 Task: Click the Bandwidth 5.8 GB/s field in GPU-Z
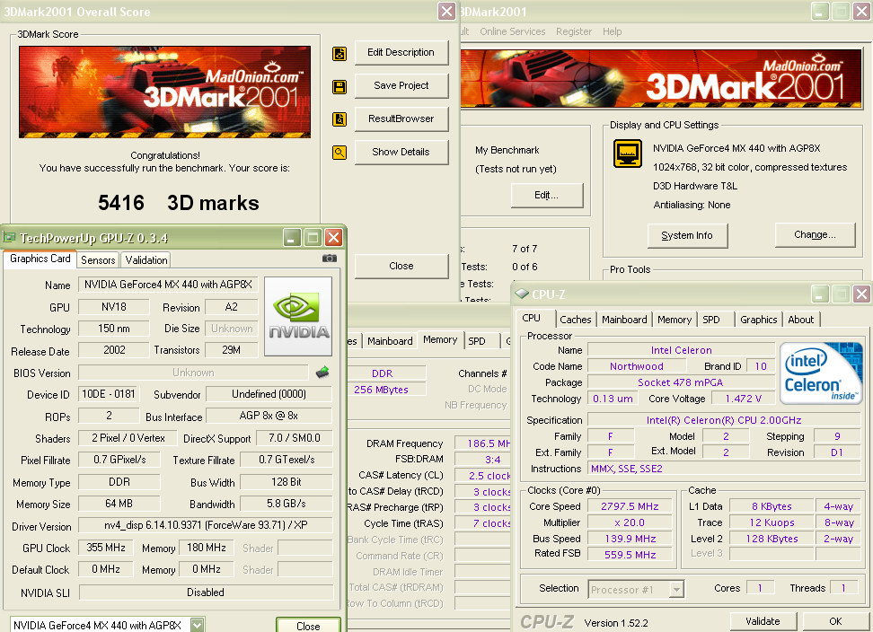(287, 504)
